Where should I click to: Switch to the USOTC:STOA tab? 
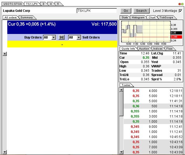pyautogui.click(x=13, y=4)
